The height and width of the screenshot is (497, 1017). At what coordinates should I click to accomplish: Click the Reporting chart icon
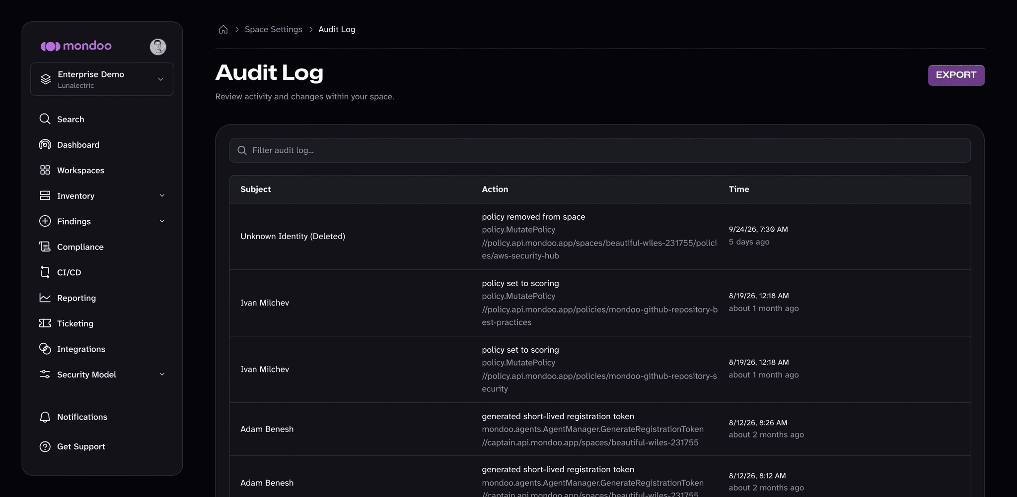pyautogui.click(x=45, y=298)
